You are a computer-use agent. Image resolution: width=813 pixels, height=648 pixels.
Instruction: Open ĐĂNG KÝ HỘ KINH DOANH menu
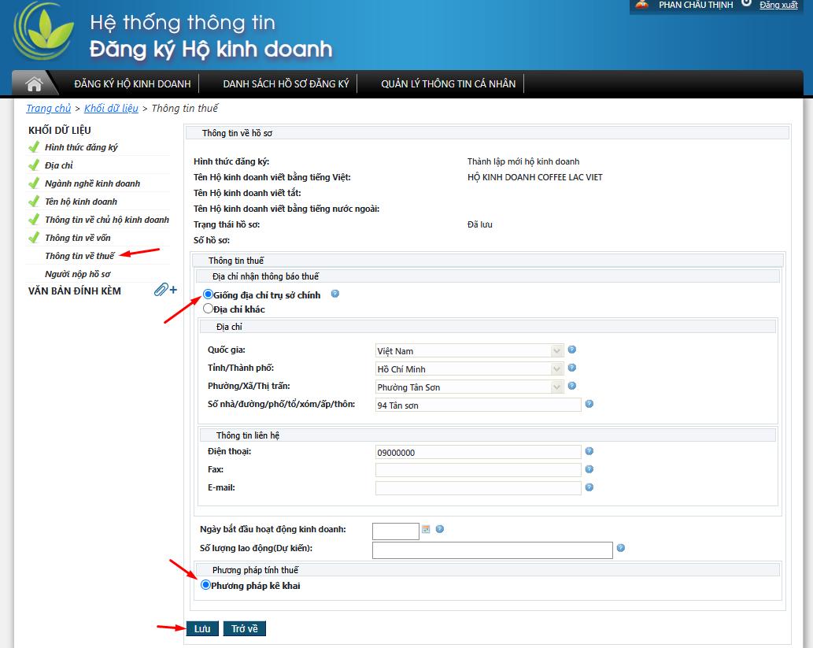(x=132, y=84)
